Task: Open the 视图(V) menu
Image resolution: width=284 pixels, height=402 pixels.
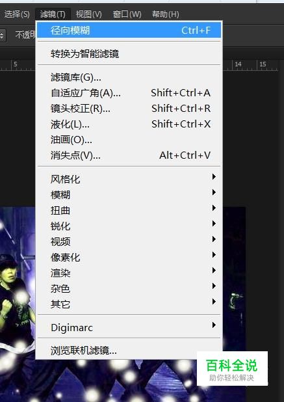Action: pos(88,14)
